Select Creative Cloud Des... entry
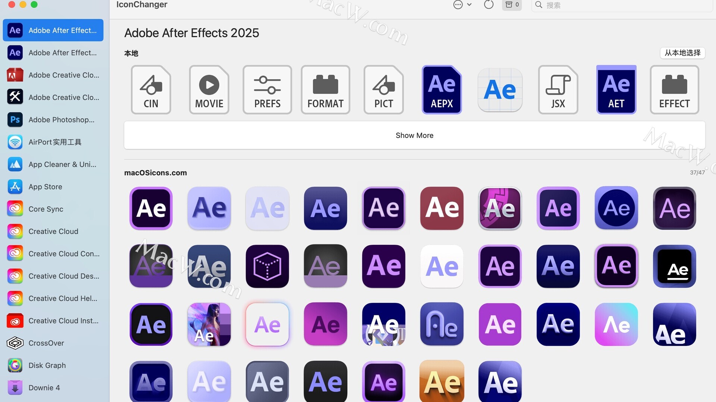The height and width of the screenshot is (402, 716). tap(53, 276)
